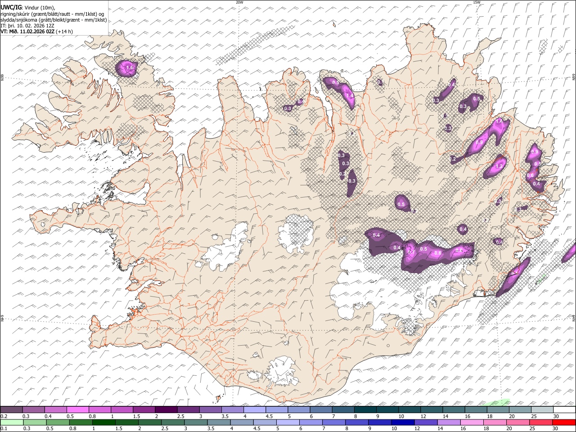The width and height of the screenshot is (576, 432).
Task: Pick the dark mauve swatch between 0.2 and 0.3
Action: [x=11, y=409]
